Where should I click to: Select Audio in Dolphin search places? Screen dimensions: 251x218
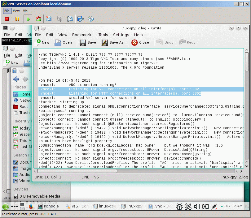pos(22,175)
